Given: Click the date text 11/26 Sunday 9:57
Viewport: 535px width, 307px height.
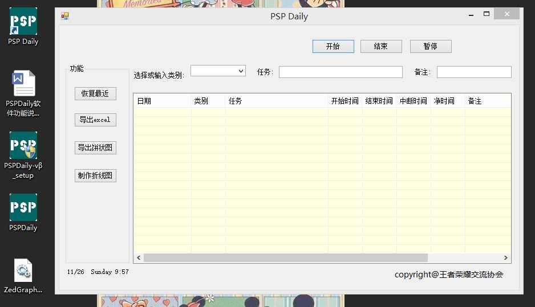Looking at the screenshot, I should (98, 272).
